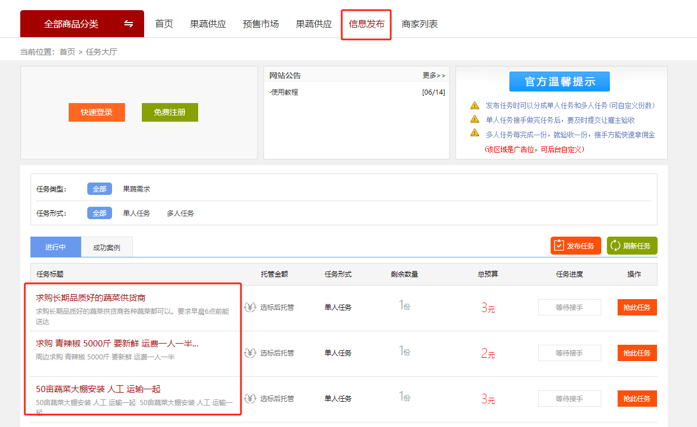The height and width of the screenshot is (427, 697).
Task: Open task 求购长期品质好的蔬菜供货商
Action: 91,297
